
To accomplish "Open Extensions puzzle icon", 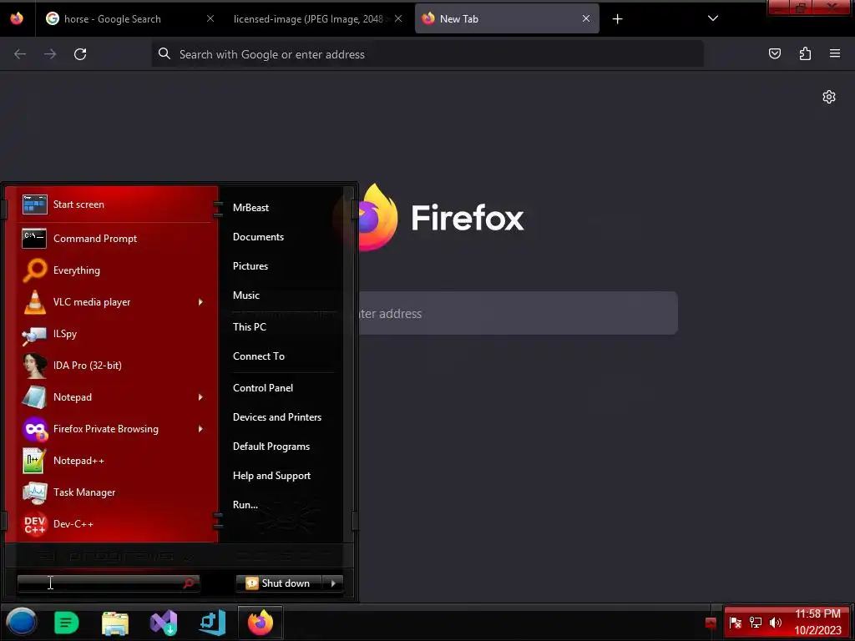I will (x=805, y=53).
